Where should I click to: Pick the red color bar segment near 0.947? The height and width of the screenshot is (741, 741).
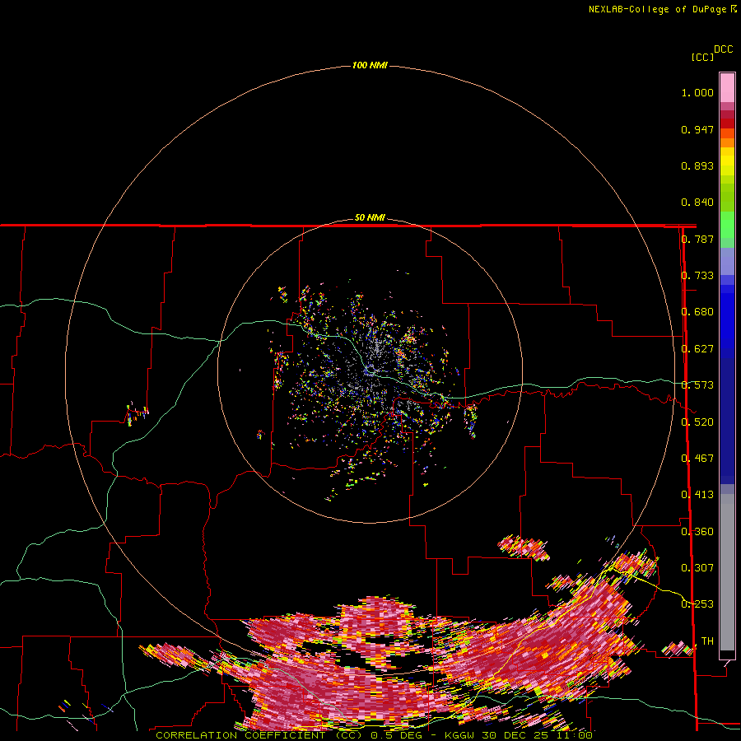(727, 123)
